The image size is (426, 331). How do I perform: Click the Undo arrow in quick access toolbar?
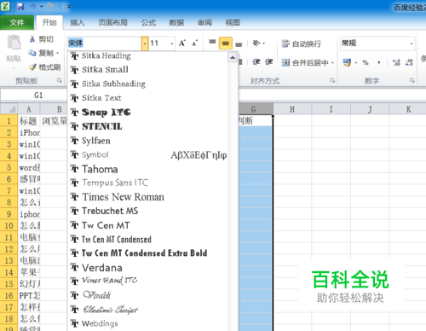33,6
